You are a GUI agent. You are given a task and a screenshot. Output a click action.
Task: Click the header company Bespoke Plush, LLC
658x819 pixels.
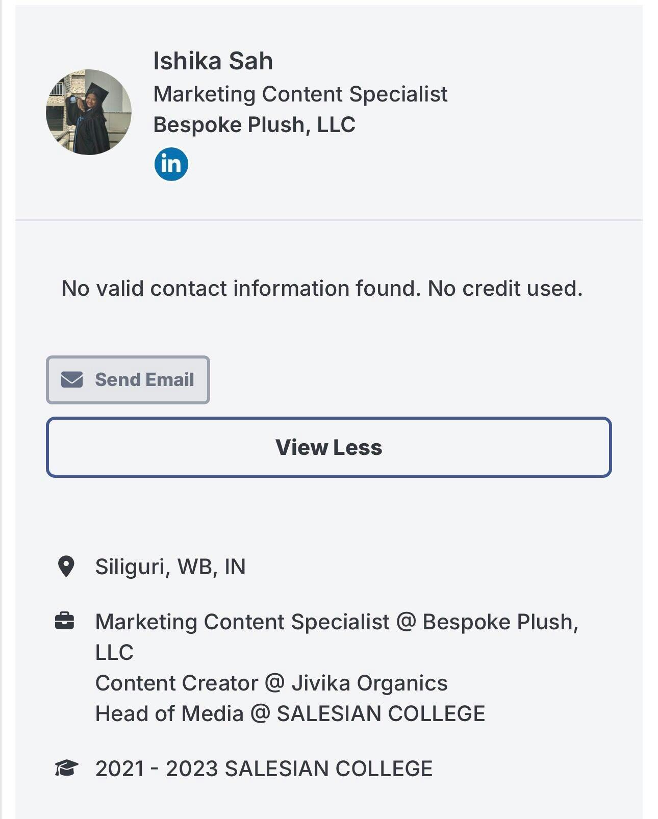coord(254,125)
